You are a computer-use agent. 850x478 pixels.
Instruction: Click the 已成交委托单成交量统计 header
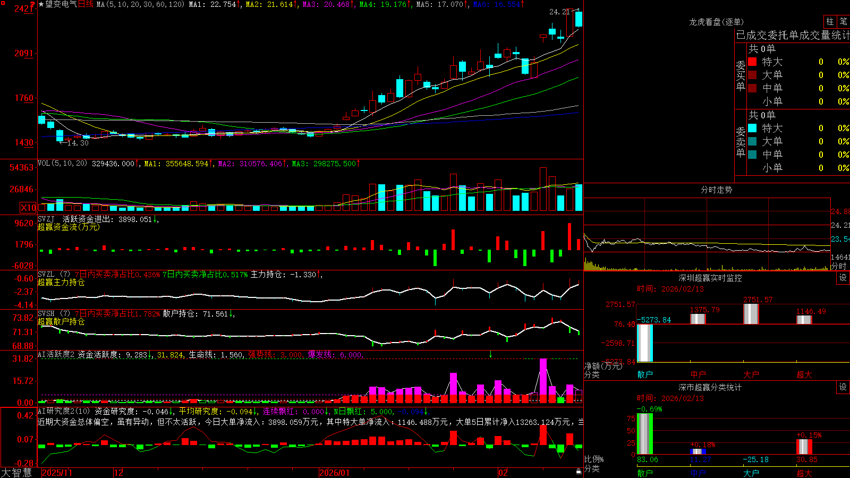click(793, 35)
